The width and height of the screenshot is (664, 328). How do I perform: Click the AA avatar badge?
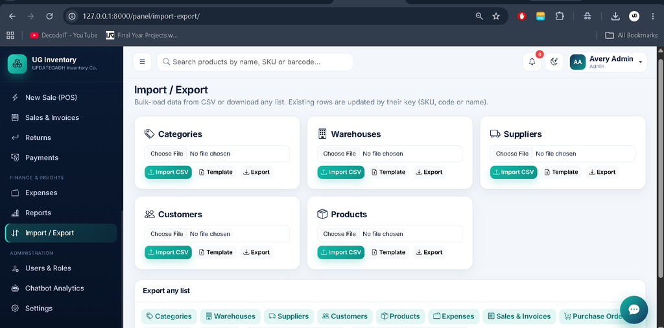coord(578,62)
